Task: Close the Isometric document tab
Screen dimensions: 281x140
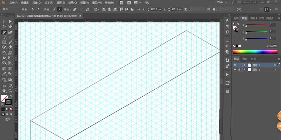Action: click(80, 16)
